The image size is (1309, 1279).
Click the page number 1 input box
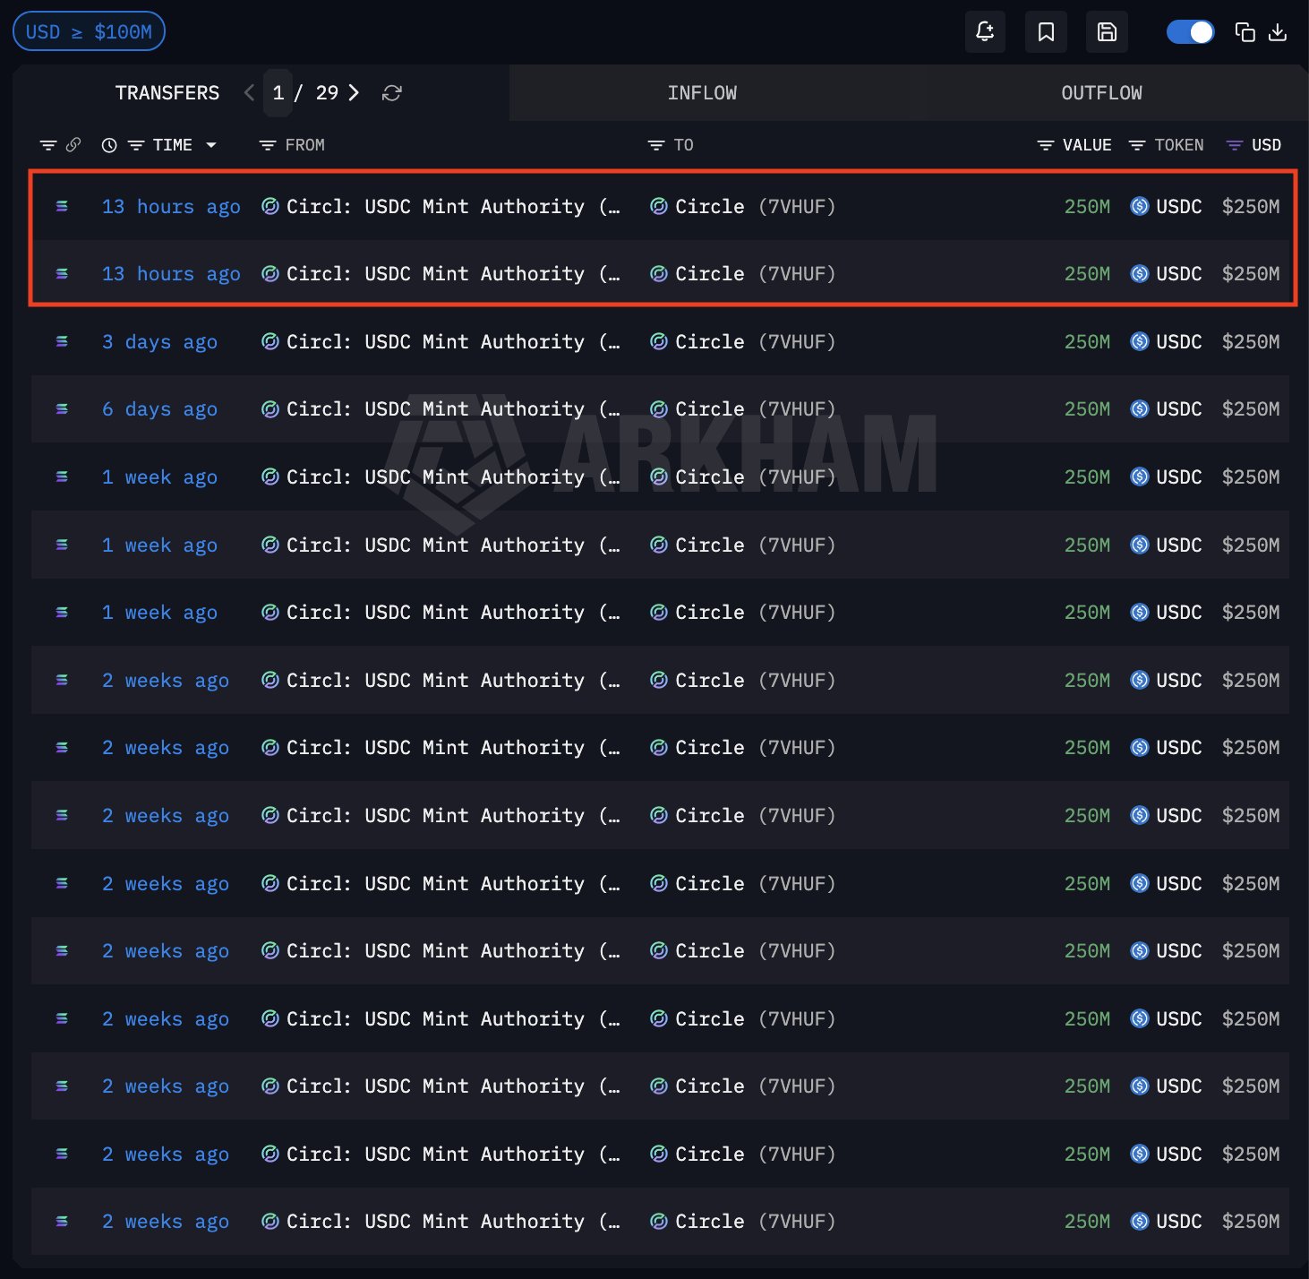coord(278,93)
